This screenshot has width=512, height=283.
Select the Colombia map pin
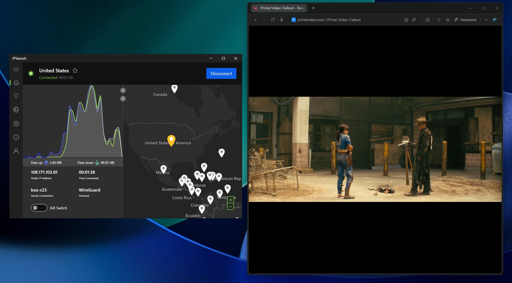click(210, 200)
